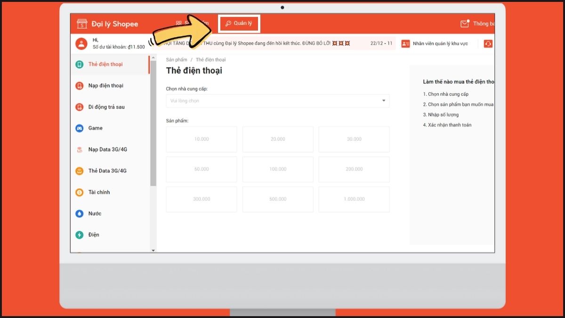Choose the 1.000.000 product card
Screen dimensions: 565x318
point(354,199)
